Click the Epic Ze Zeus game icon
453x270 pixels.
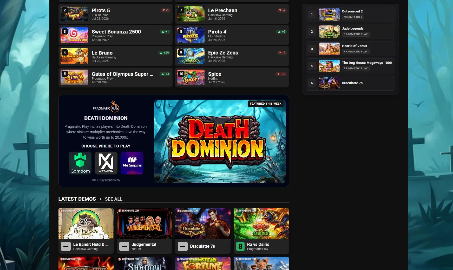click(191, 56)
